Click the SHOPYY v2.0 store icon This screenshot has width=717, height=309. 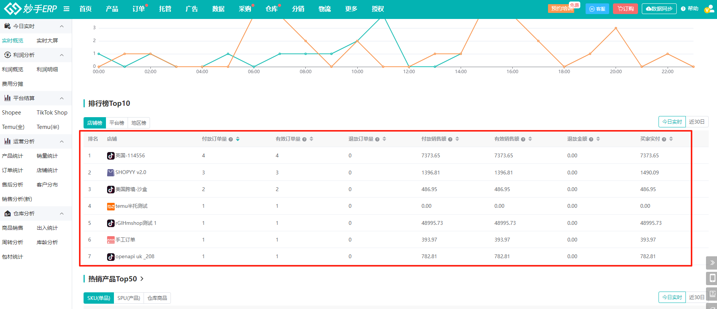[x=111, y=173]
